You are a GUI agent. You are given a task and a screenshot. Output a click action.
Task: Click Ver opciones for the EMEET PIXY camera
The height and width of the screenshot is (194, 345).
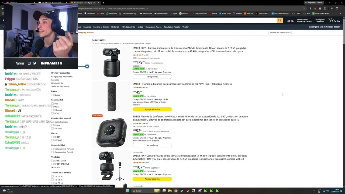coord(152,77)
